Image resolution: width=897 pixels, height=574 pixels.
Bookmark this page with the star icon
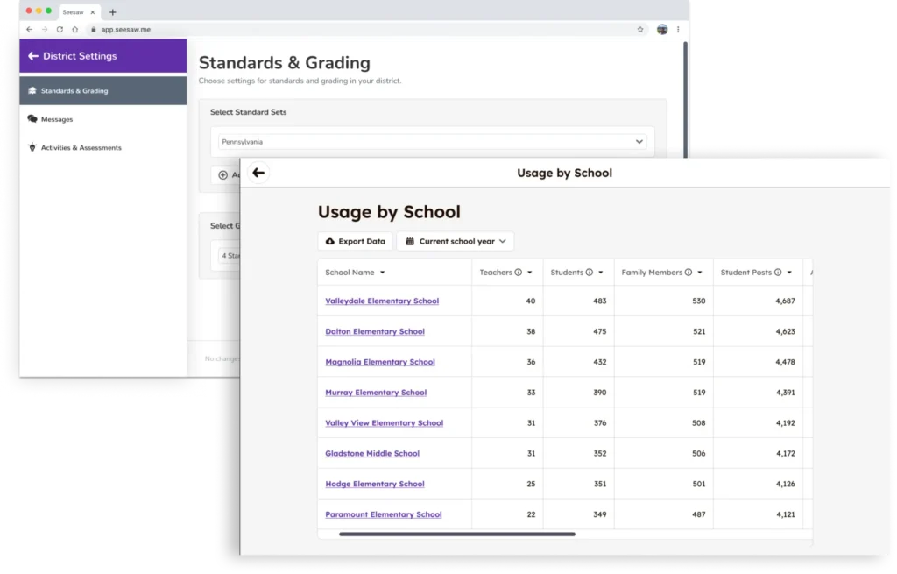pos(640,29)
